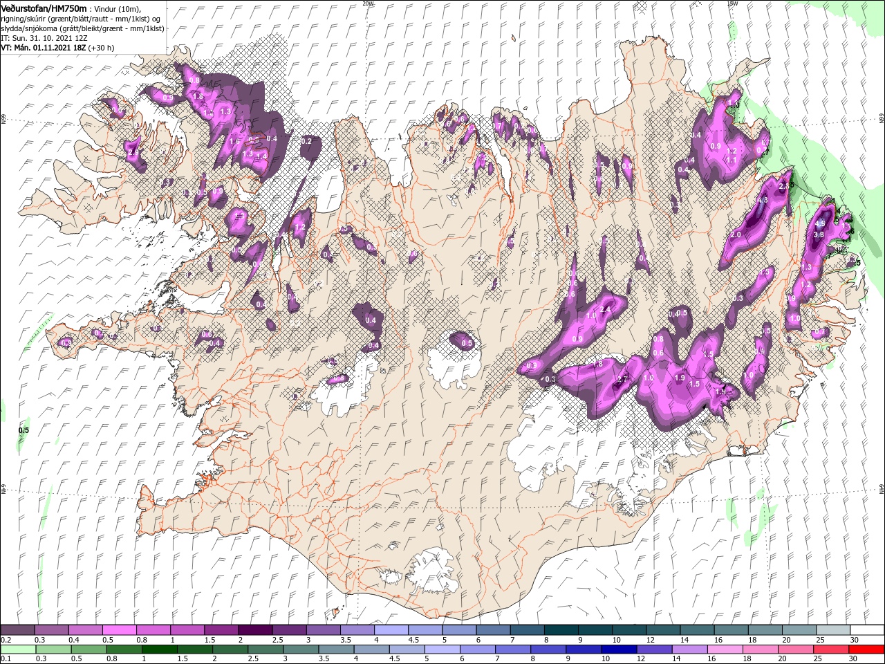This screenshot has width=885, height=664.
Task: Click the '3.8' snowfall value label
Action: (x=819, y=235)
